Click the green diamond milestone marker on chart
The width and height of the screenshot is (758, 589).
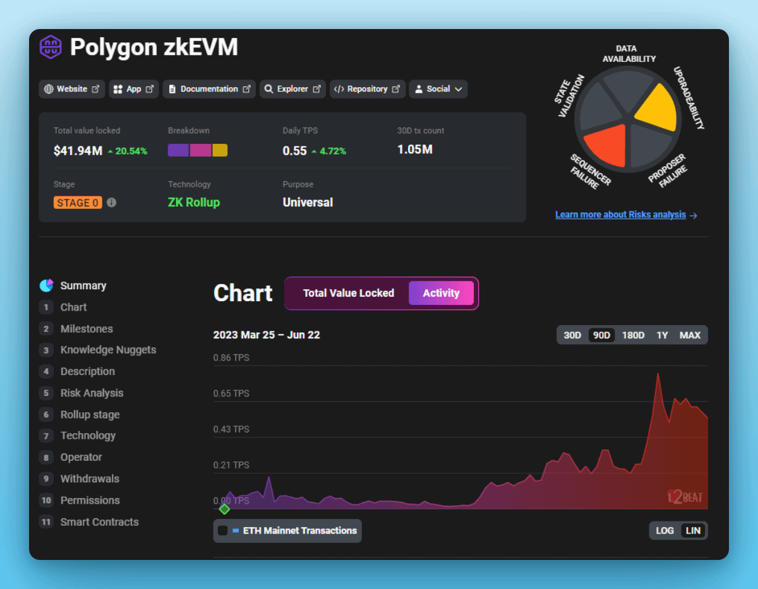224,509
